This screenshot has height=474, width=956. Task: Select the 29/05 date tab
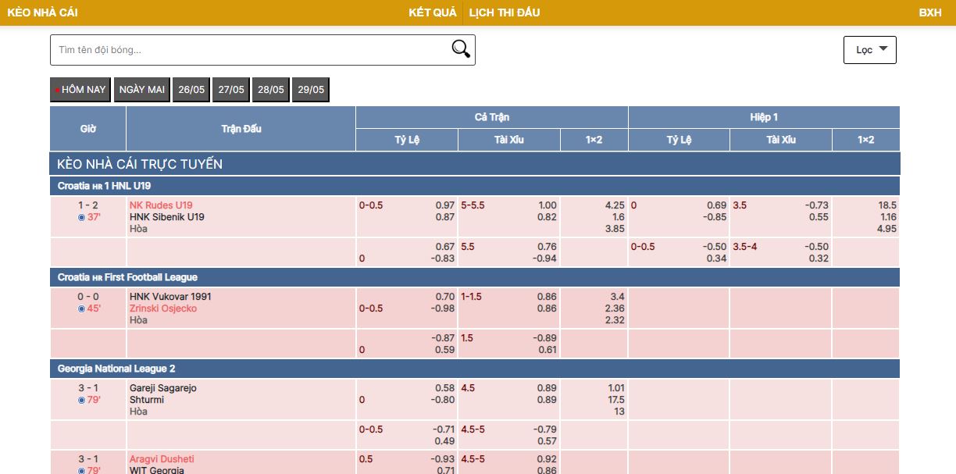pyautogui.click(x=311, y=89)
